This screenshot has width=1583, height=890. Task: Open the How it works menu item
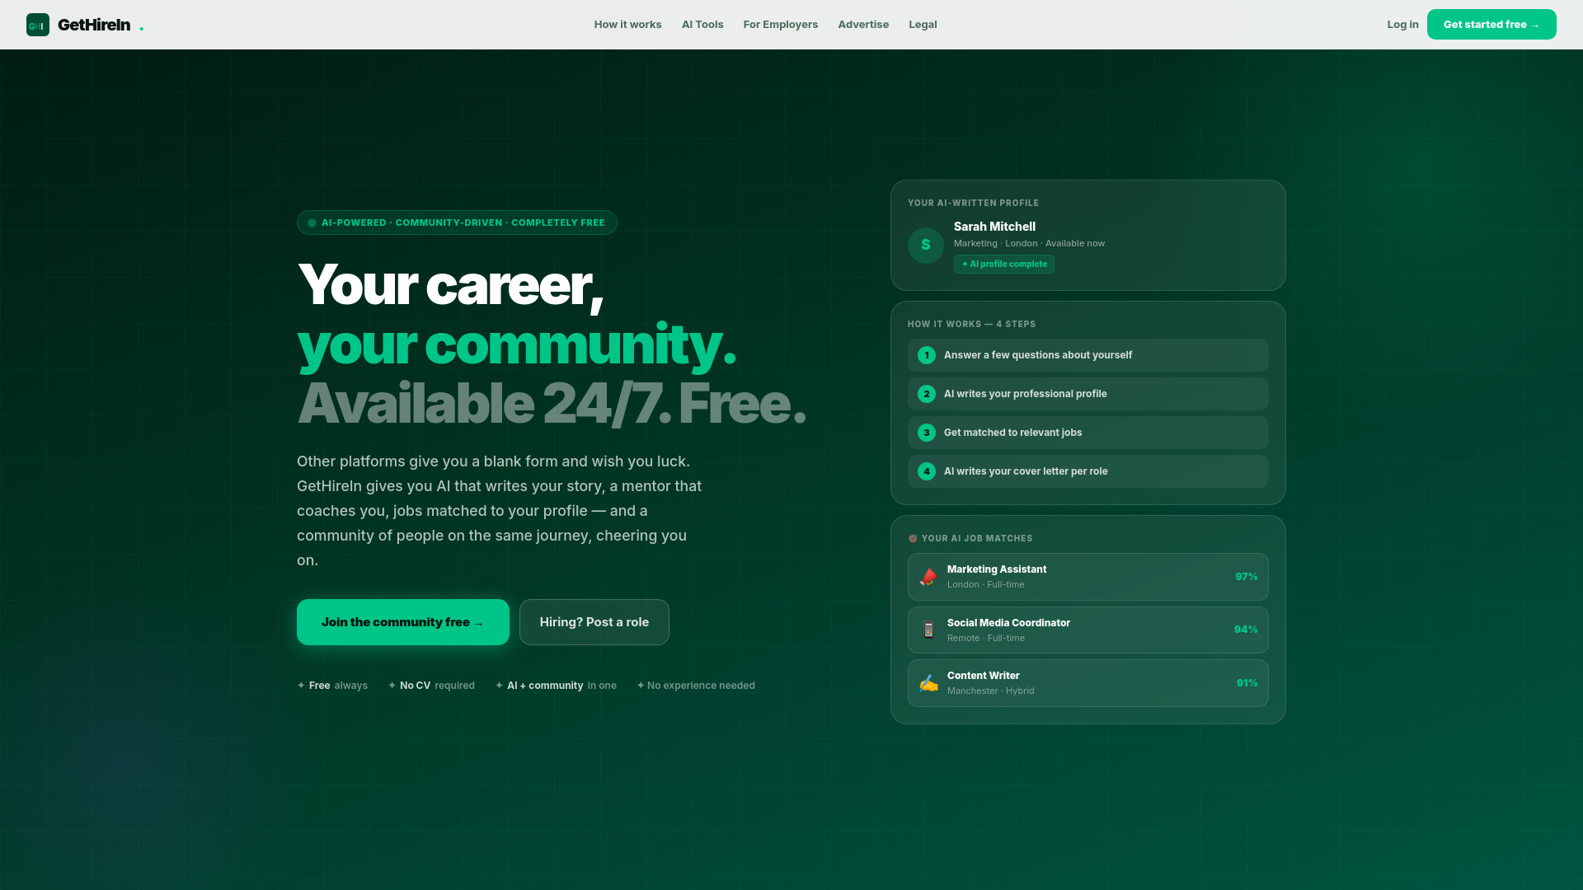627,25
